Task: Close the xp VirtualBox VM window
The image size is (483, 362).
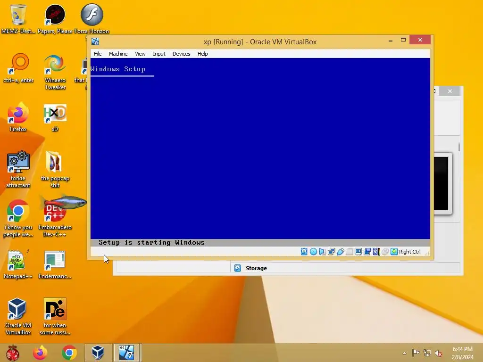Action: pyautogui.click(x=420, y=40)
